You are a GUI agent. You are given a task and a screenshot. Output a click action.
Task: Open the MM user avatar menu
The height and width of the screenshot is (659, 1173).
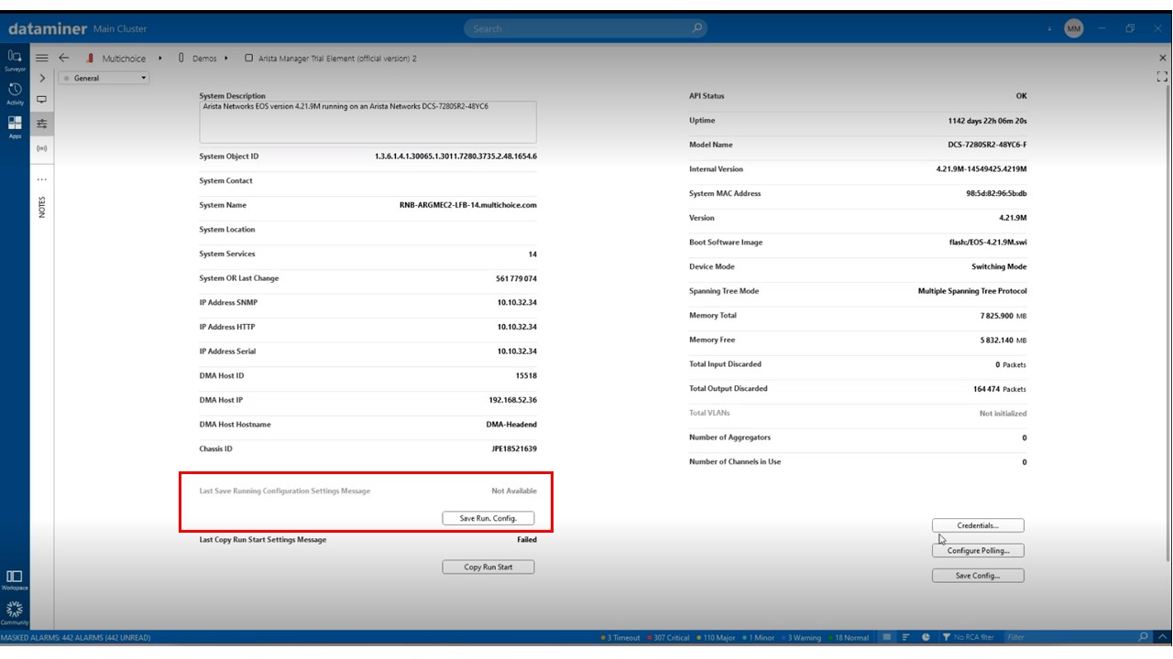[x=1074, y=28]
